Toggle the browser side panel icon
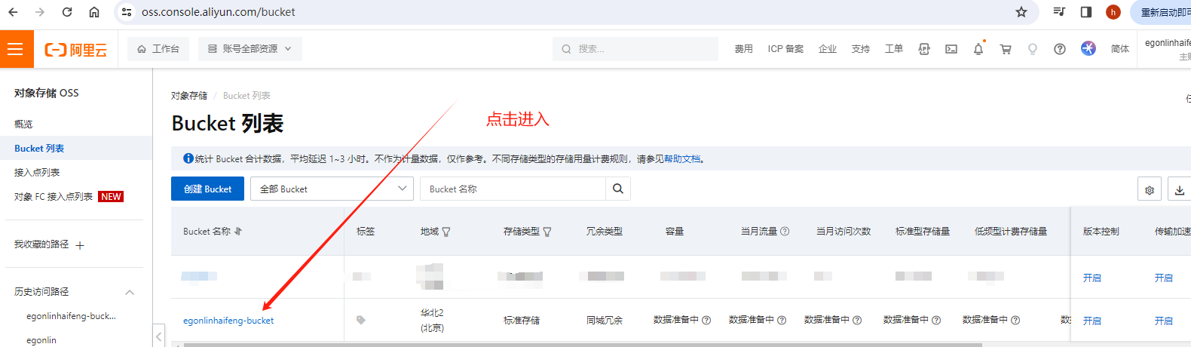The height and width of the screenshot is (347, 1191). (x=1086, y=12)
